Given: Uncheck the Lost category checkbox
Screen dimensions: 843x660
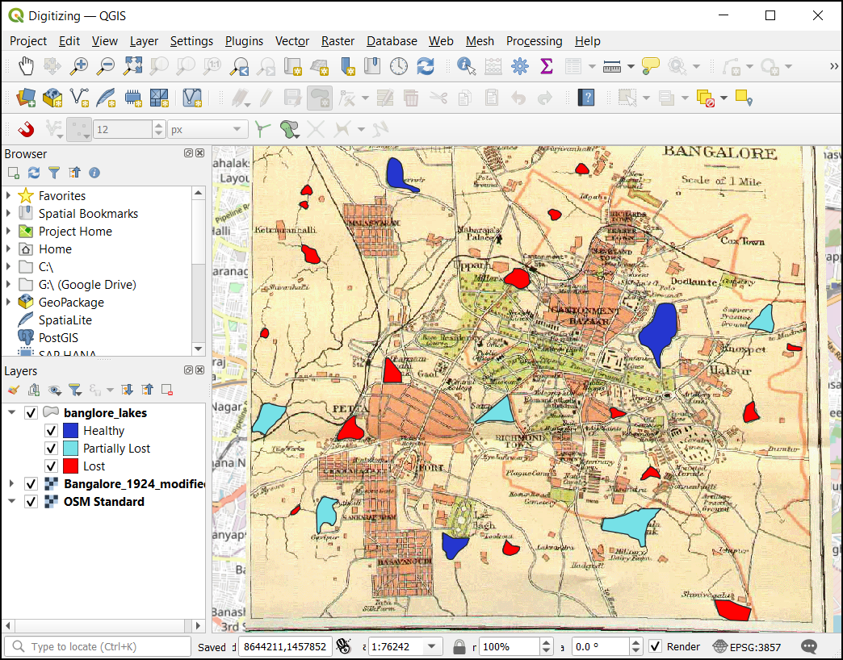Looking at the screenshot, I should pos(51,466).
